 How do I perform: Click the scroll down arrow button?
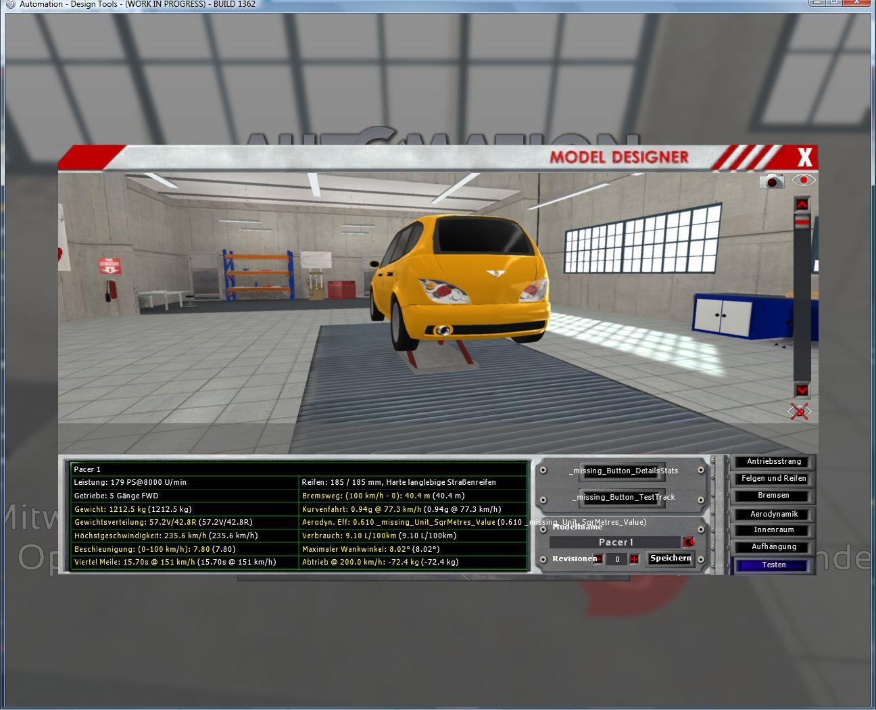click(802, 389)
